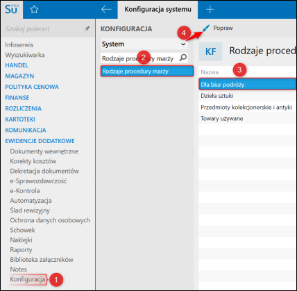
Task: Collapse the EWIDENCJE DODATKOWE section
Action: [x=40, y=141]
